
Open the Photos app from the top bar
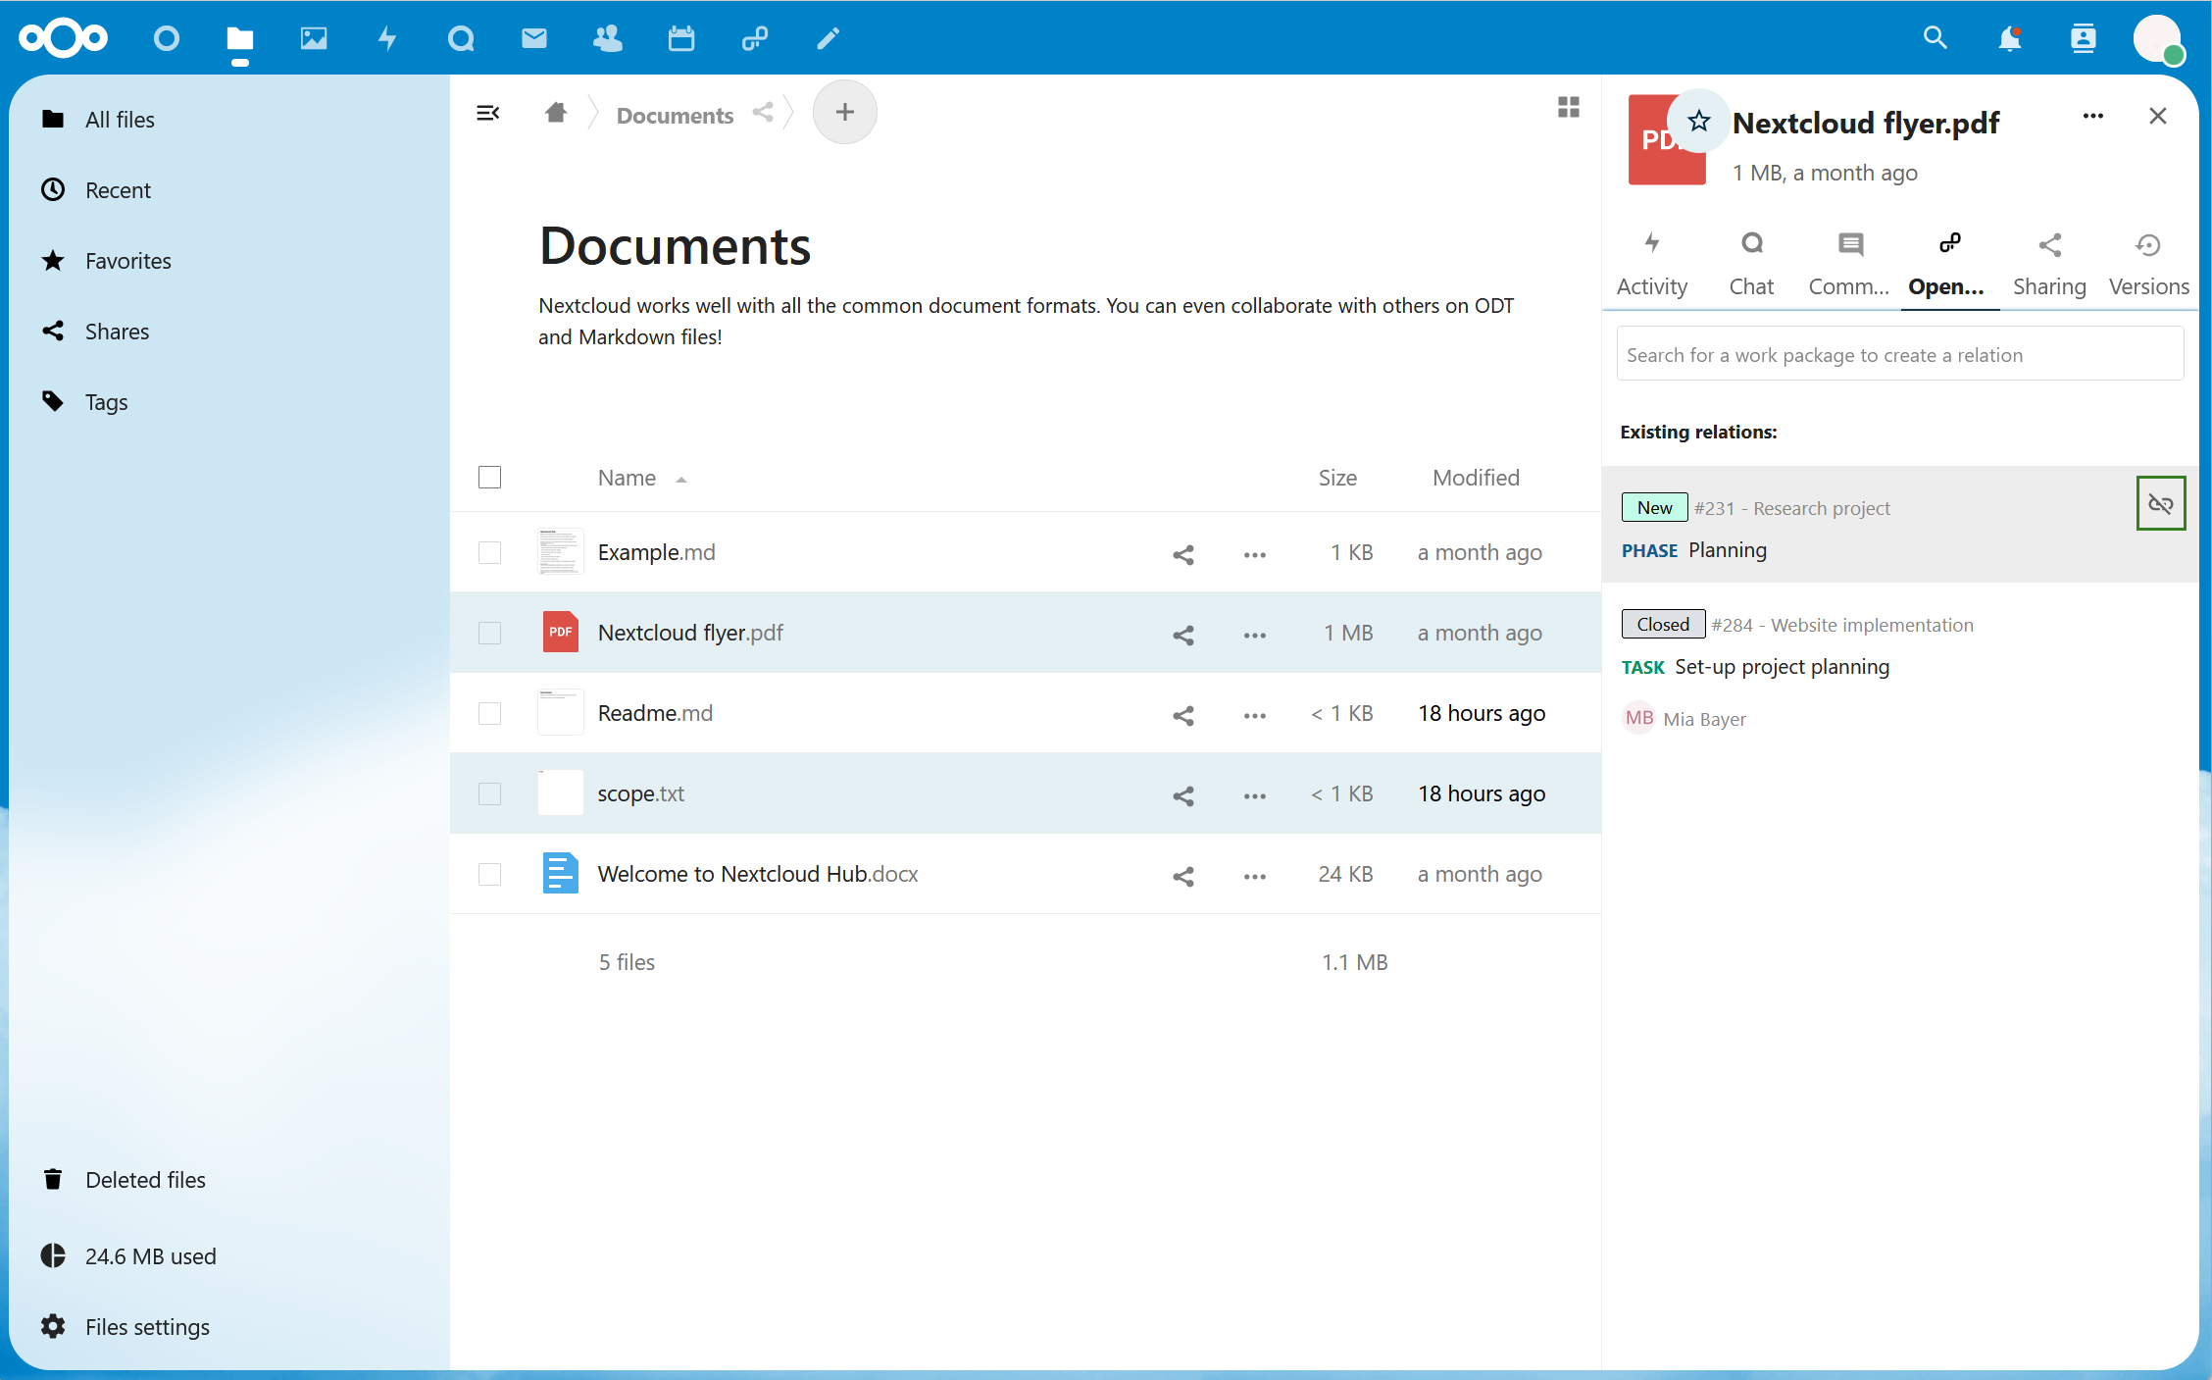point(314,38)
